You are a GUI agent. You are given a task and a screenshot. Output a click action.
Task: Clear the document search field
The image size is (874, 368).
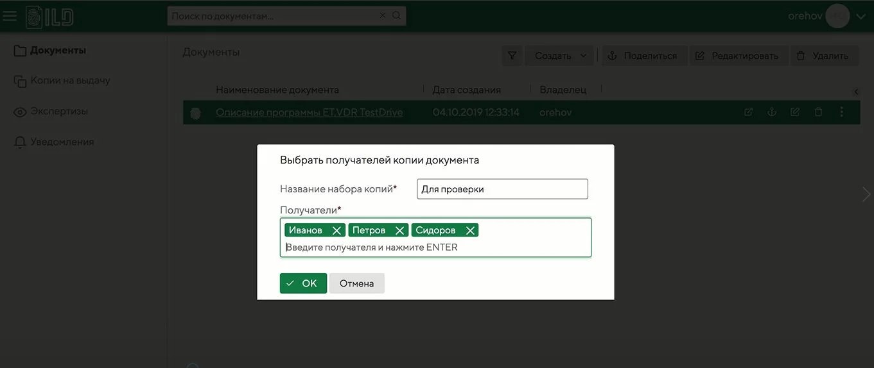click(383, 15)
